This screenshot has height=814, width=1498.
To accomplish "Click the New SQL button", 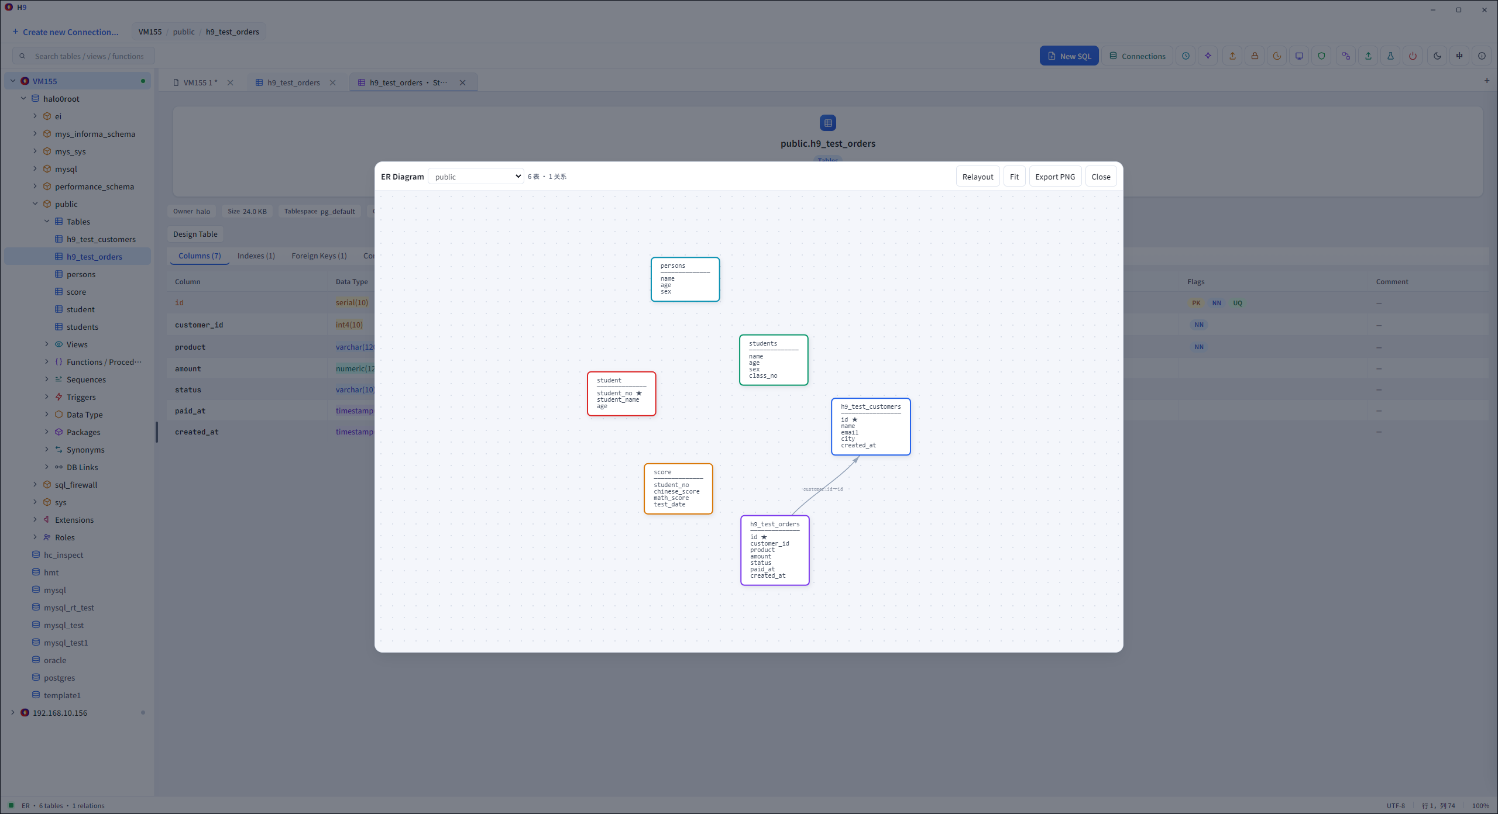I will pos(1069,56).
